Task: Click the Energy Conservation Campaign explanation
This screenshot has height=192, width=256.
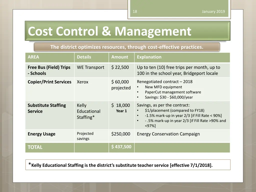Action: (168, 134)
